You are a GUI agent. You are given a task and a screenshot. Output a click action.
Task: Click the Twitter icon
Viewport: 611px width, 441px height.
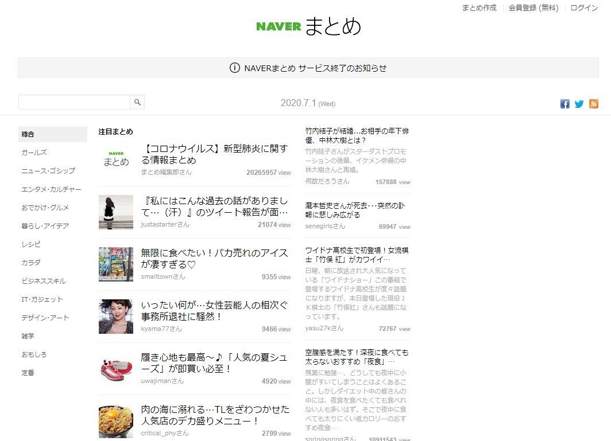(579, 104)
